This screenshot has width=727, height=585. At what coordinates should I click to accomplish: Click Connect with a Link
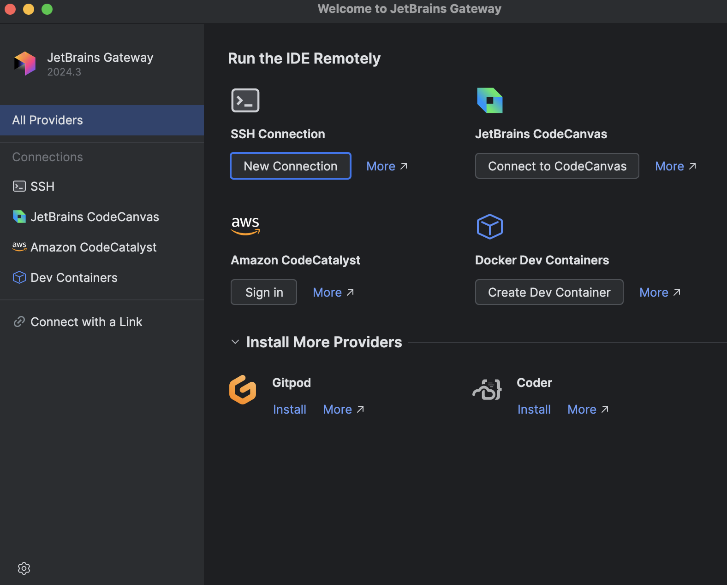point(86,322)
